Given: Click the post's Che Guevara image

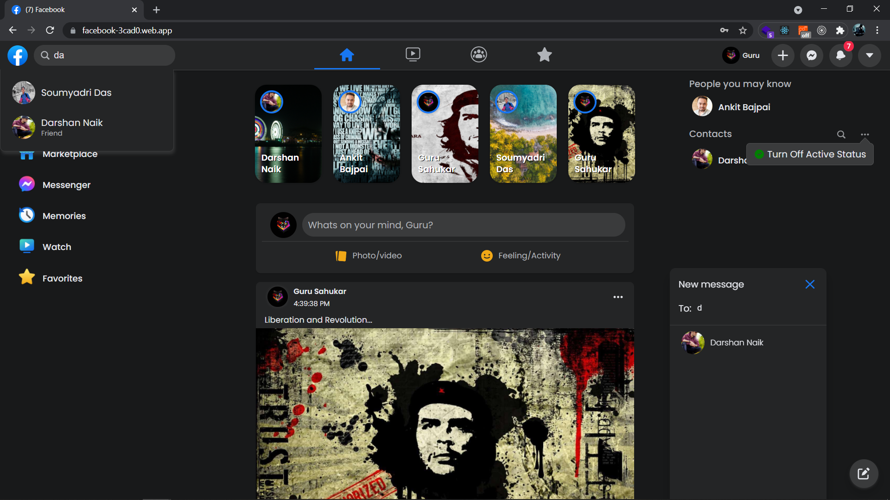Looking at the screenshot, I should pyautogui.click(x=445, y=414).
